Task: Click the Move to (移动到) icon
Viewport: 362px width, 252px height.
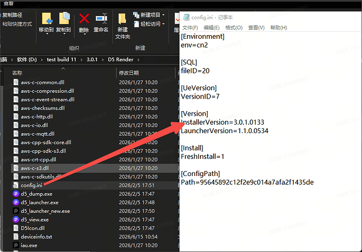Action: click(x=47, y=18)
